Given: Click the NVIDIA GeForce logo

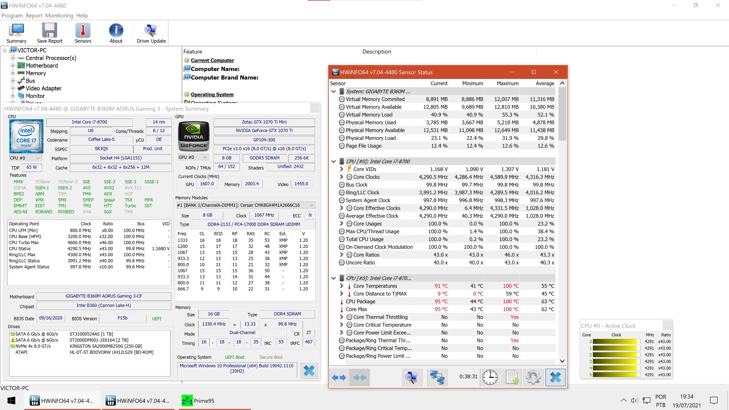Looking at the screenshot, I should [194, 136].
